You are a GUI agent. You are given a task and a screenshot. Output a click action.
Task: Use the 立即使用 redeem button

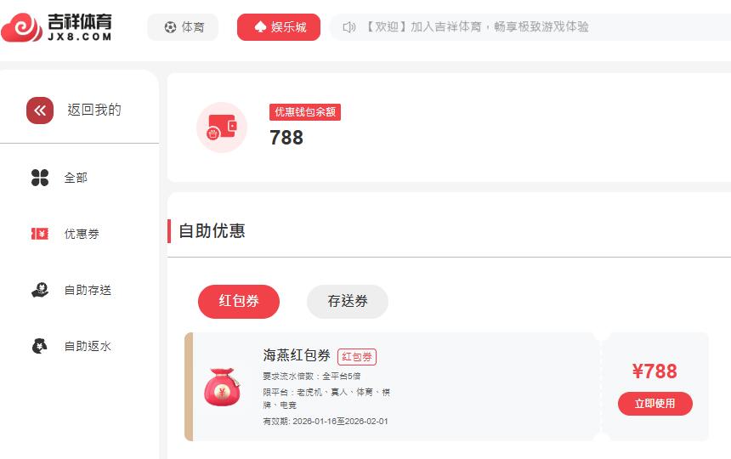(x=655, y=404)
